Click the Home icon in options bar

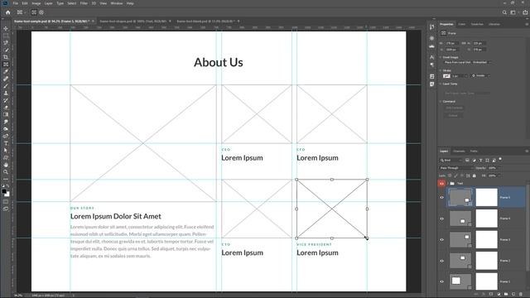click(7, 12)
